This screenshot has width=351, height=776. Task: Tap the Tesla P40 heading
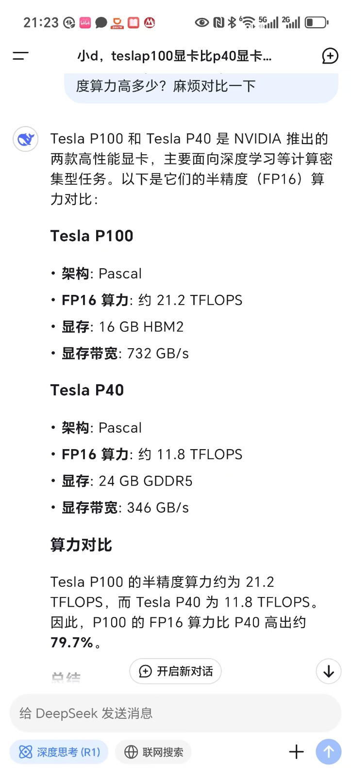click(87, 390)
